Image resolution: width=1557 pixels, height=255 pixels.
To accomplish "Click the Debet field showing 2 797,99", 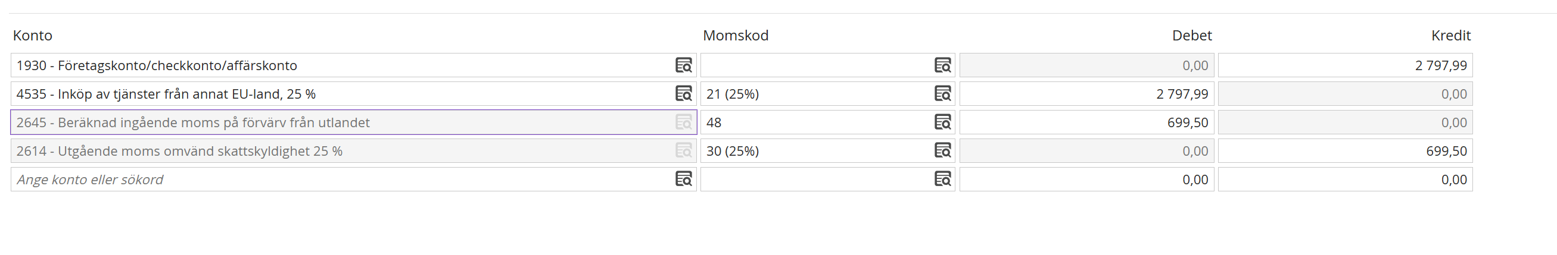I will pyautogui.click(x=1087, y=94).
